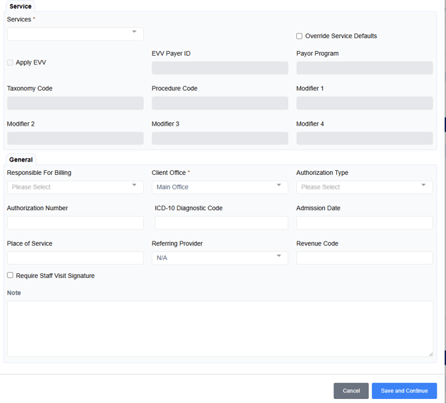Click the Procedure Code field
The image size is (446, 403).
[220, 103]
